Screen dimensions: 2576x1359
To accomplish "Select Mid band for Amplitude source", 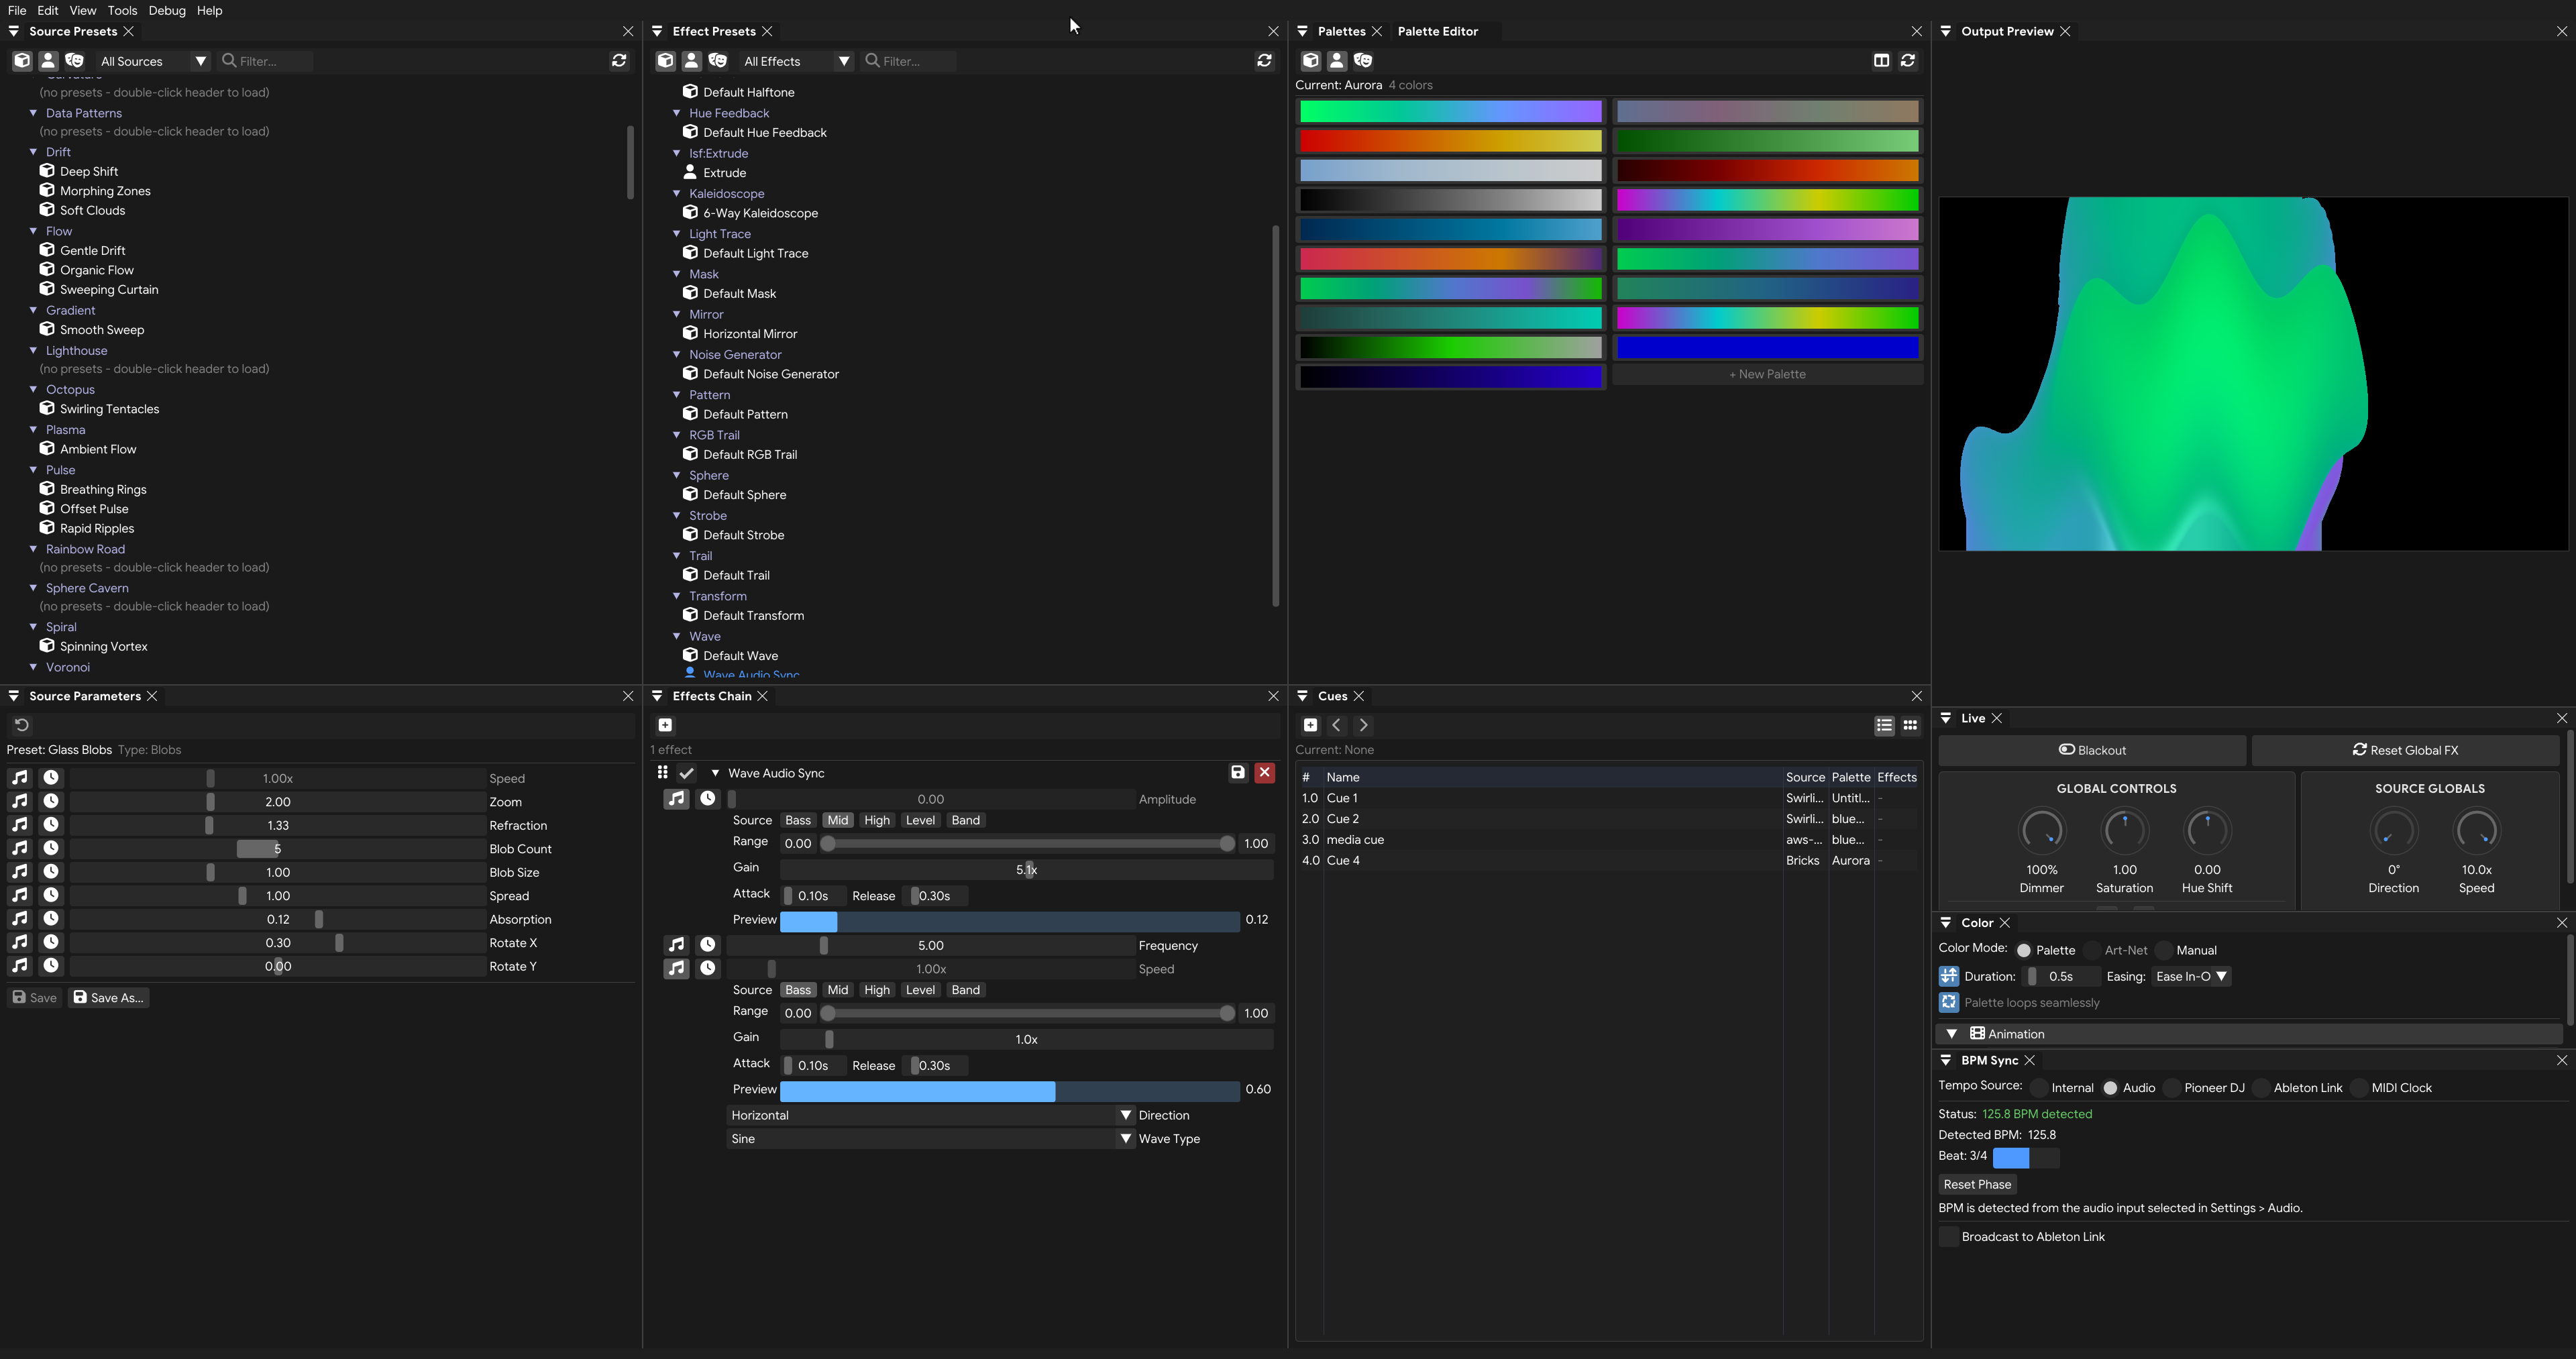I will click(837, 820).
